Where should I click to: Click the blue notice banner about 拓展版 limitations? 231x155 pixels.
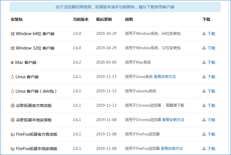coord(115,7)
